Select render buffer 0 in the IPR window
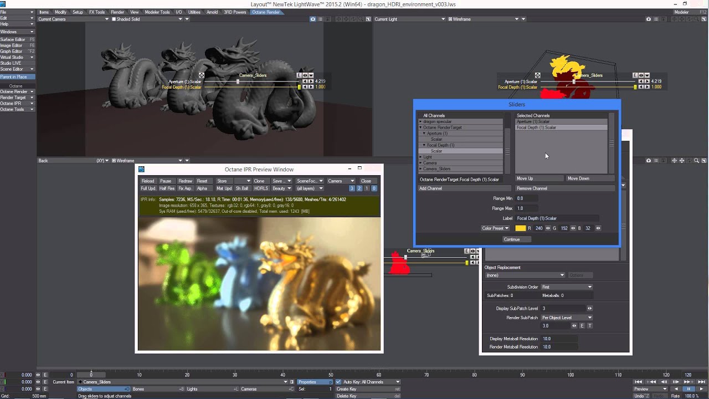The width and height of the screenshot is (709, 399). click(374, 188)
